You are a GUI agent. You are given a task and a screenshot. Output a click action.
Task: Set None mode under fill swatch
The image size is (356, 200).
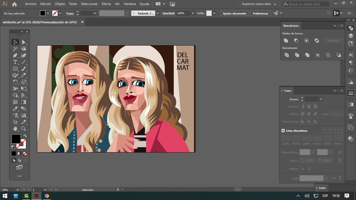[x=25, y=153]
